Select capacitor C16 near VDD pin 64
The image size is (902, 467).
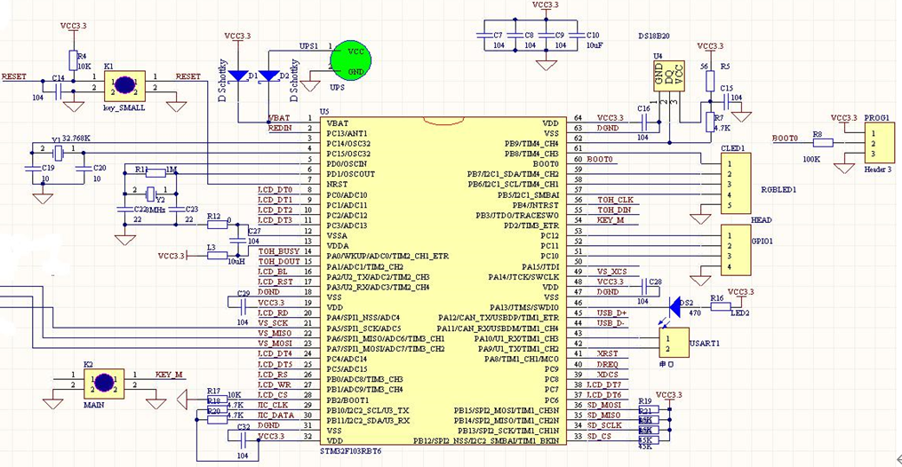point(644,122)
